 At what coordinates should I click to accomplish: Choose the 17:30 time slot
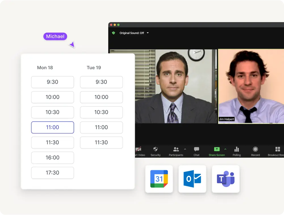(53, 173)
